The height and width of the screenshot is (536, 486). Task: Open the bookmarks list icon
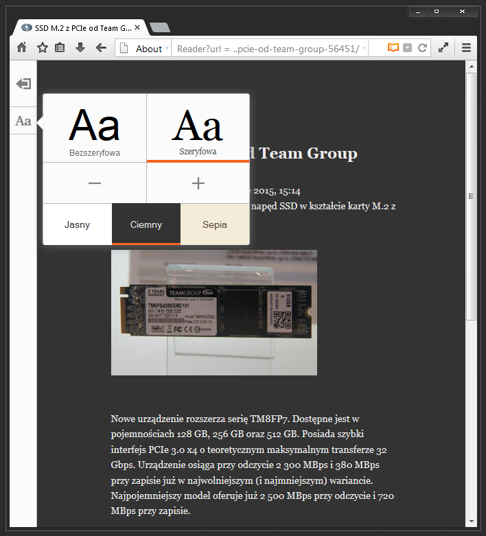click(x=60, y=47)
